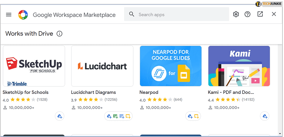This screenshot has height=137, width=284.
Task: Click the Docs icon under Lucidchart Diagrams
Action: point(122,116)
